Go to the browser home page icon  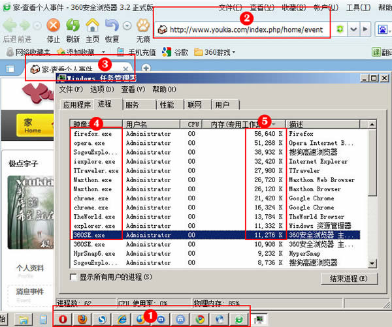coord(93,25)
